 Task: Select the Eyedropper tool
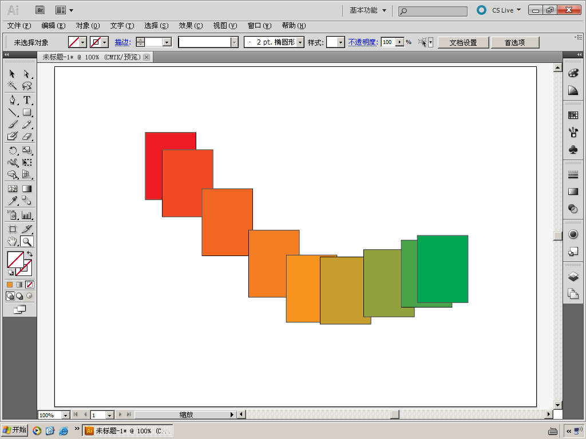tap(12, 201)
